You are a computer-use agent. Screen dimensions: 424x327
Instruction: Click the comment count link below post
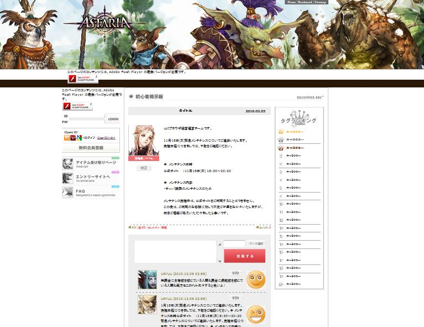(x=263, y=227)
